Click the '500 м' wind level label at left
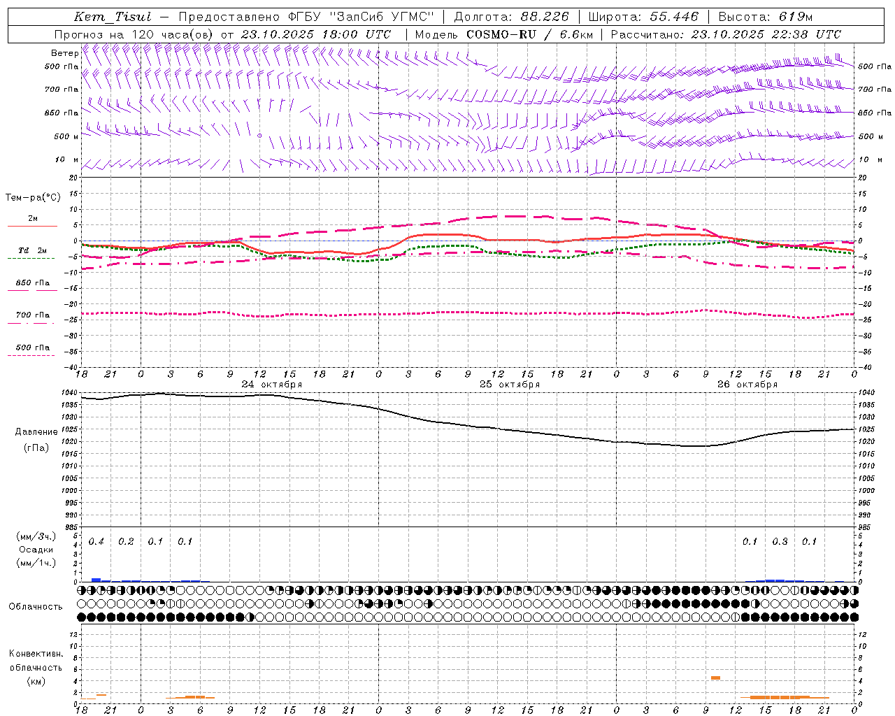895x716 pixels. coord(66,136)
